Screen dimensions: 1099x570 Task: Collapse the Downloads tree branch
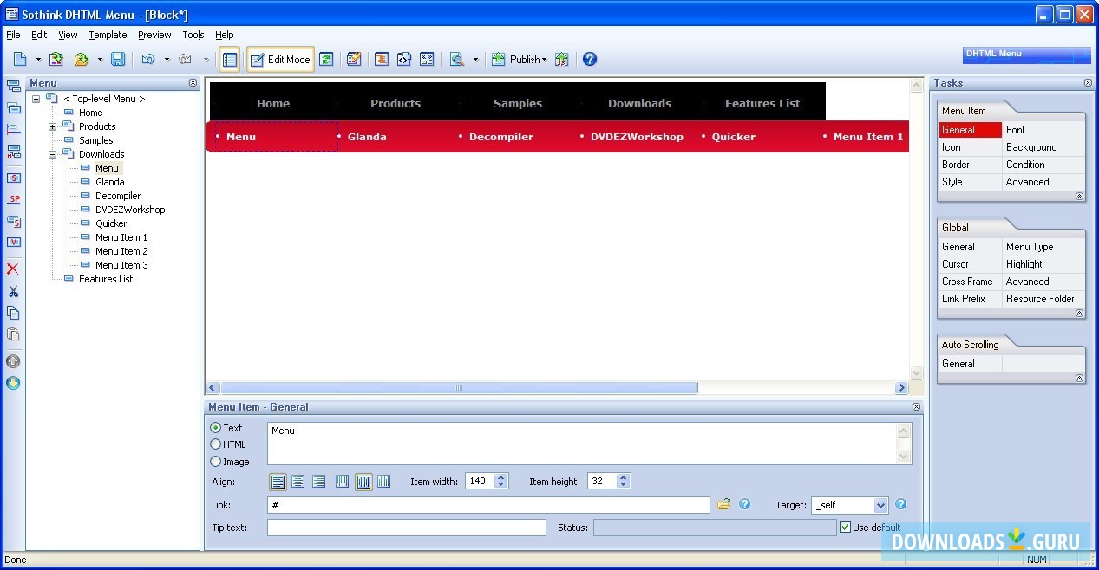(x=52, y=153)
